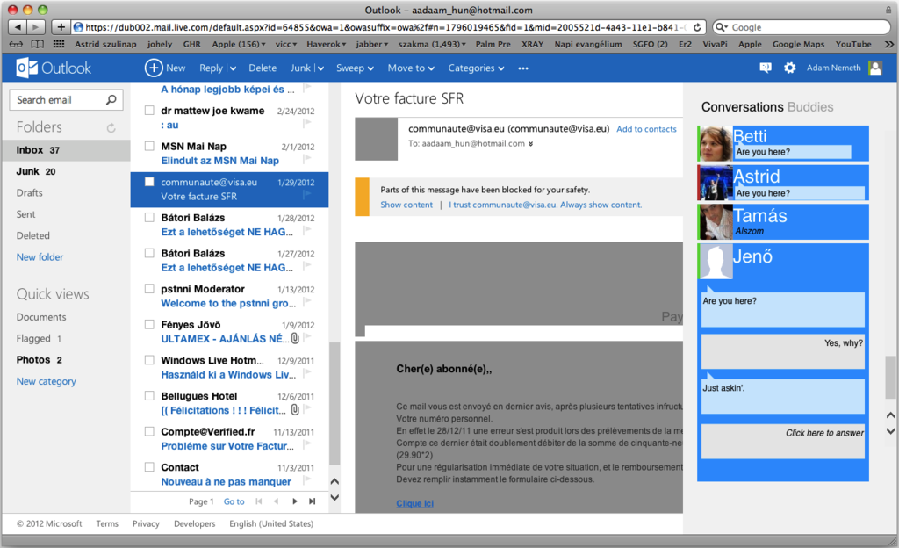Viewport: 899px width, 548px height.
Task: Click the Clique Ici link in email
Action: click(414, 503)
